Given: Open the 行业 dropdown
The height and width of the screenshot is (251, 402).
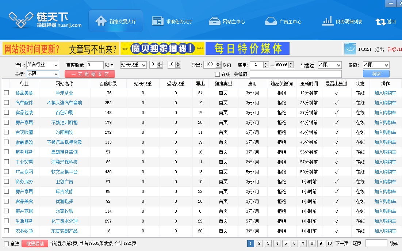Looking at the screenshot, I should point(42,65).
